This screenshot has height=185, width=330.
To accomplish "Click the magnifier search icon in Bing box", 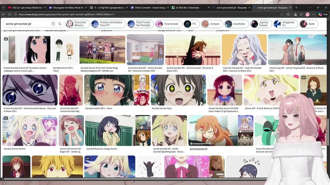I will click(x=60, y=24).
